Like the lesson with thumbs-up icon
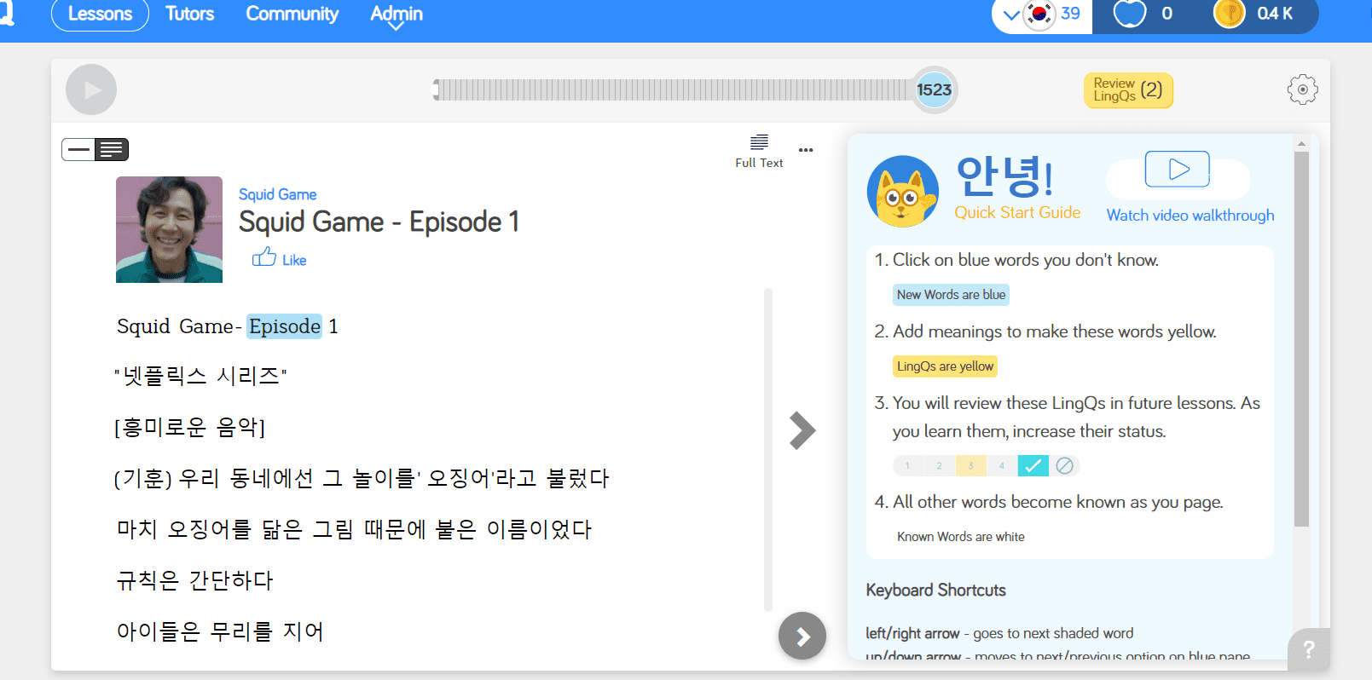 pyautogui.click(x=264, y=257)
